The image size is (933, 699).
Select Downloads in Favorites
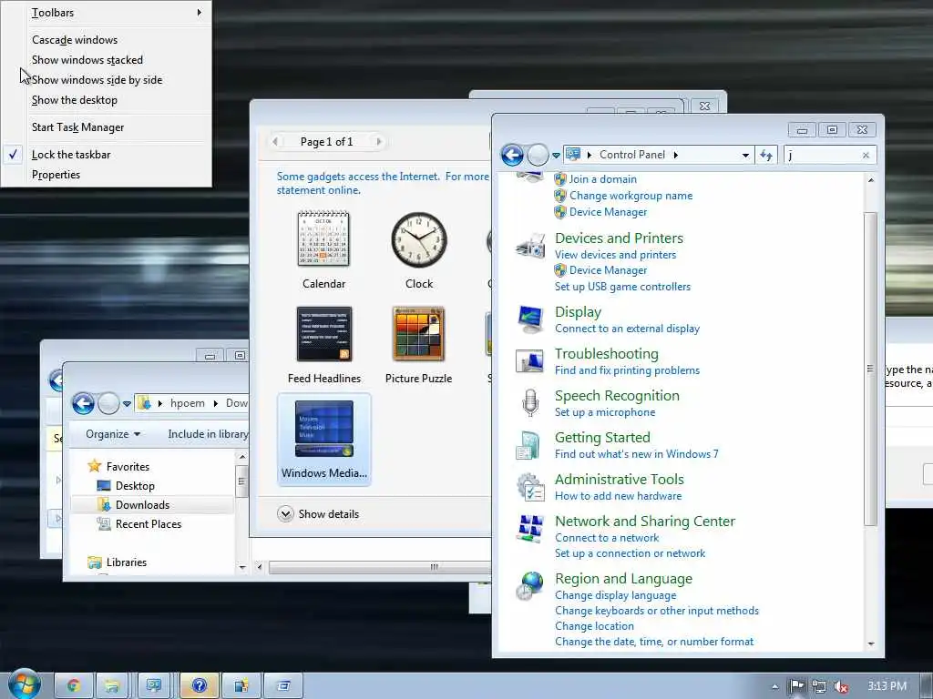142,504
